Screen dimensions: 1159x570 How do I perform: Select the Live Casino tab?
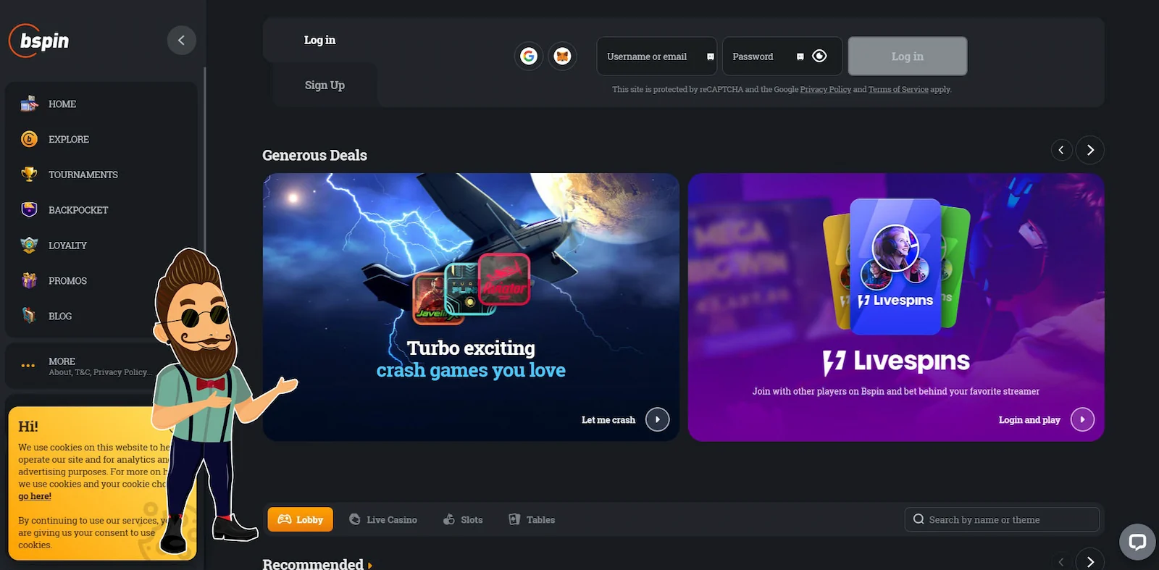383,519
